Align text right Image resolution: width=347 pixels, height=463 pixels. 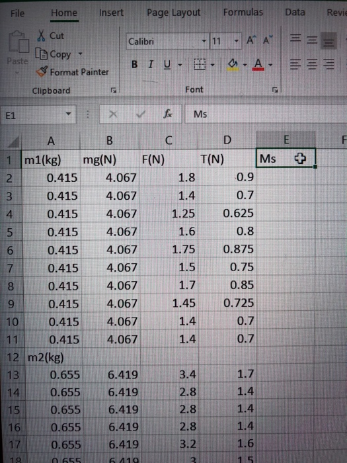pyautogui.click(x=328, y=63)
